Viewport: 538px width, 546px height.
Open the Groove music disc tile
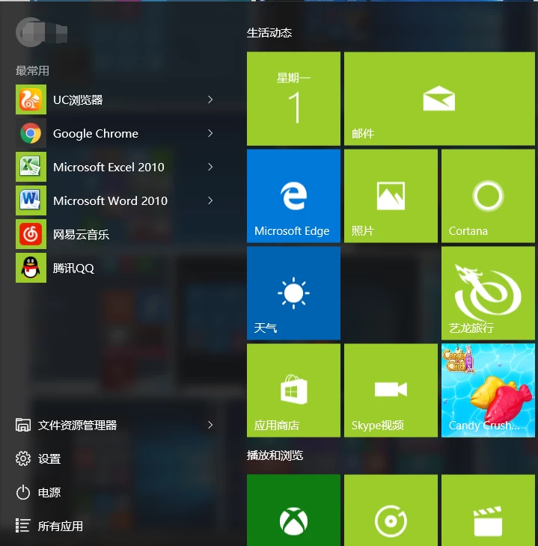pyautogui.click(x=391, y=510)
